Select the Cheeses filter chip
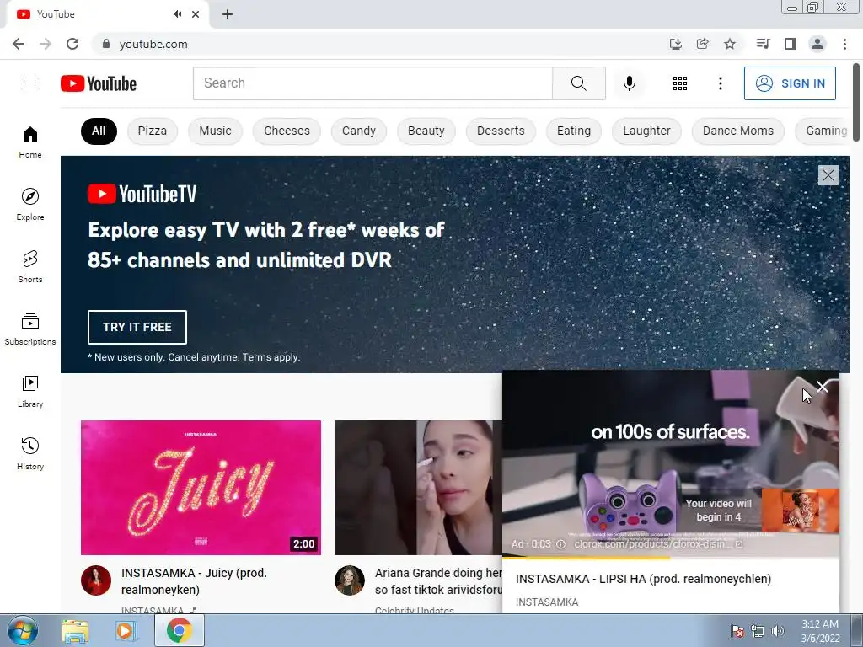 [287, 131]
